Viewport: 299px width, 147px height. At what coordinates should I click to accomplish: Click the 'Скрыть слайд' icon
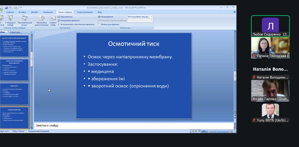coord(53,20)
